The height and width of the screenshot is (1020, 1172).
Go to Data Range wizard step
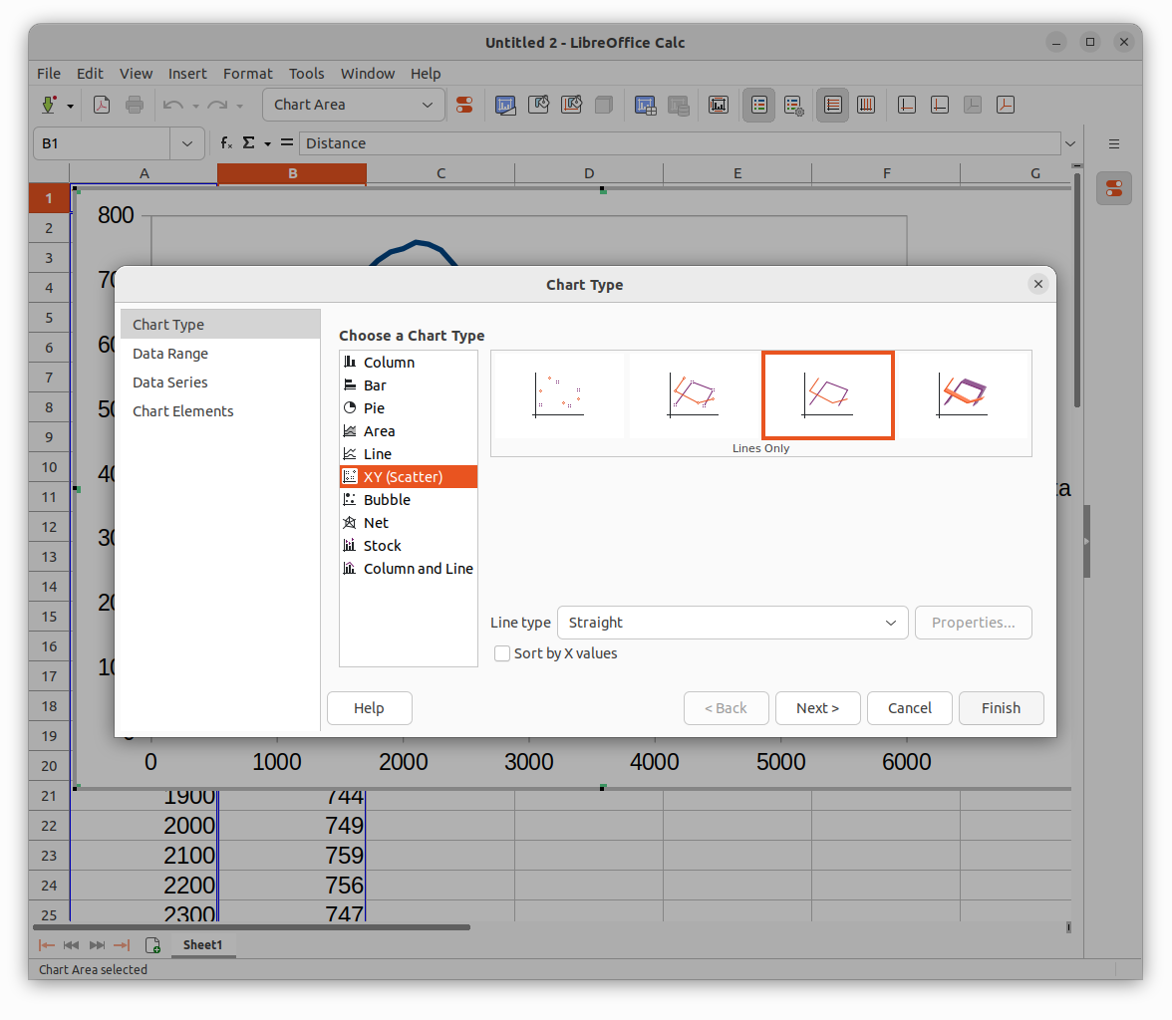(x=219, y=354)
